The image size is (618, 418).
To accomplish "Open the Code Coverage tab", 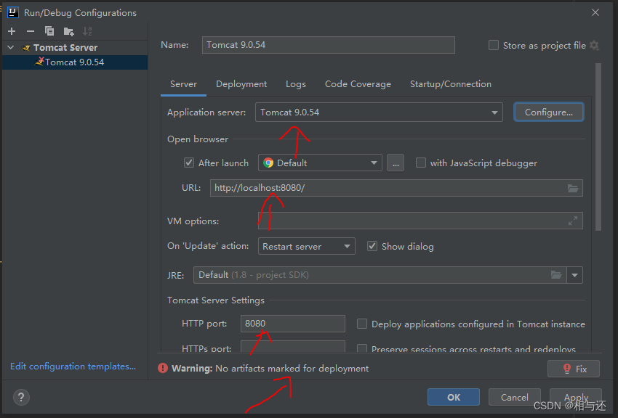I will pos(358,84).
